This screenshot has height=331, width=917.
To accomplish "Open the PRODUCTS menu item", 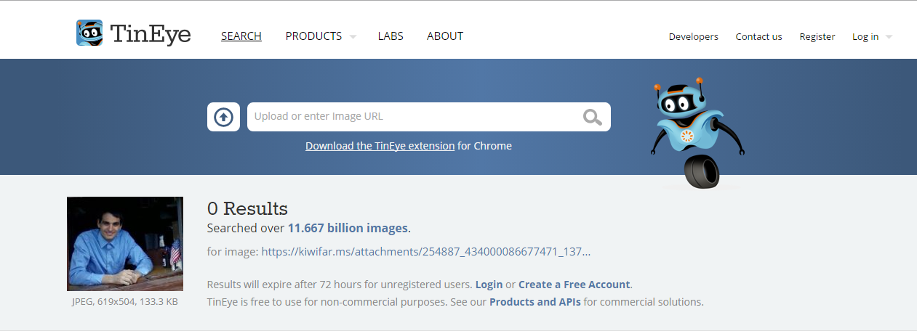I will (313, 36).
